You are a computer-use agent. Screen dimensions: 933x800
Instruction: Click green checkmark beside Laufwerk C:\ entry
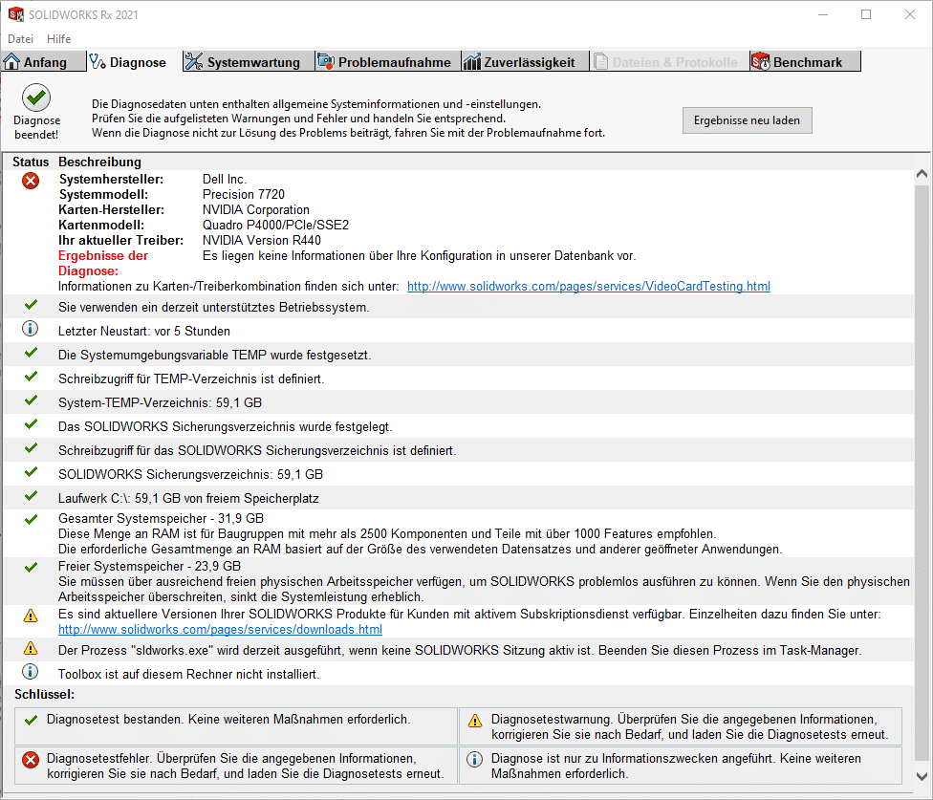(31, 496)
